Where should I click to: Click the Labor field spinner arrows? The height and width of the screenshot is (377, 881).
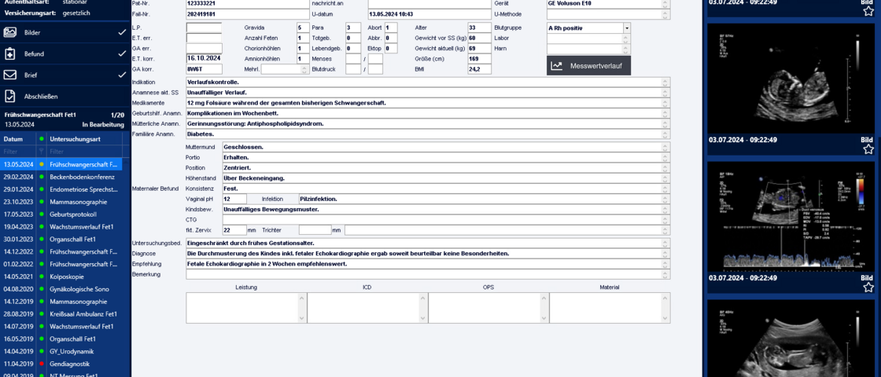click(x=626, y=38)
